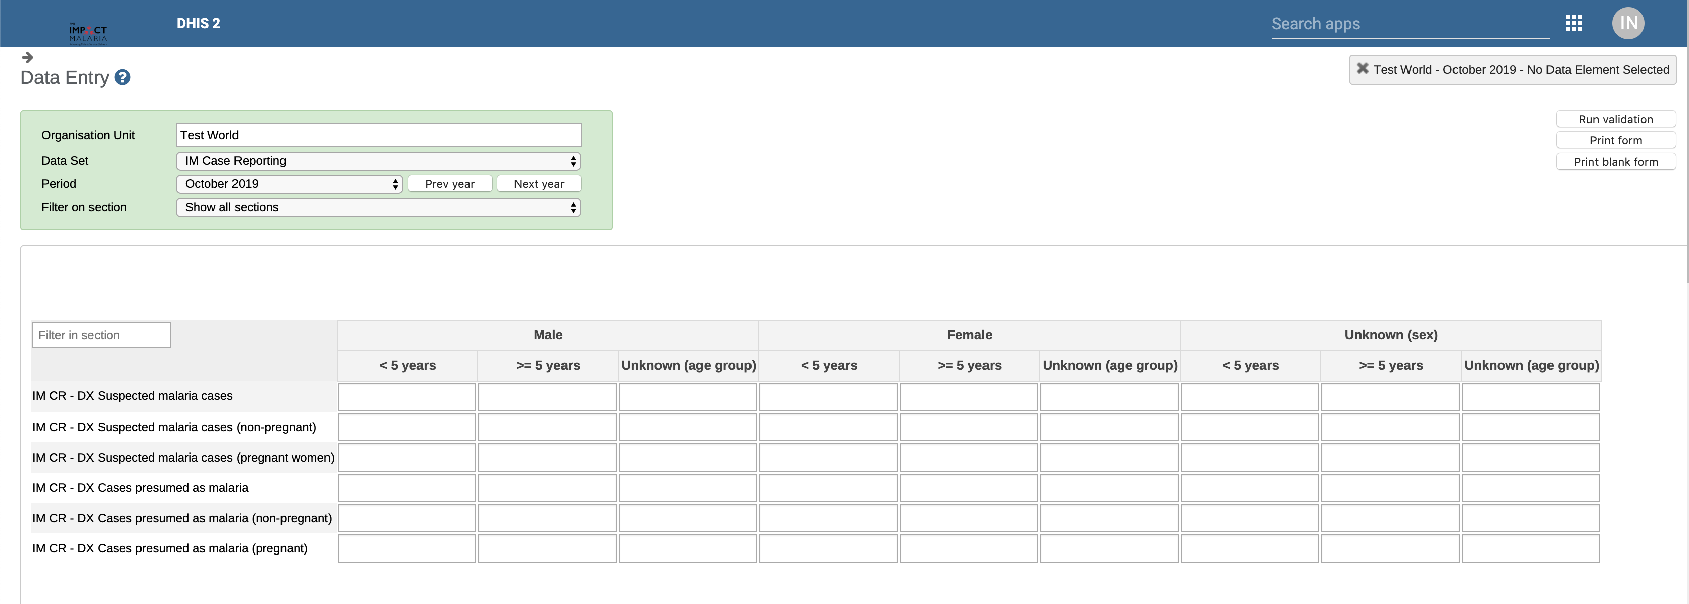This screenshot has height=604, width=1689.
Task: Select Female >=5 years cell for Suspected malaria cases
Action: [x=968, y=397]
